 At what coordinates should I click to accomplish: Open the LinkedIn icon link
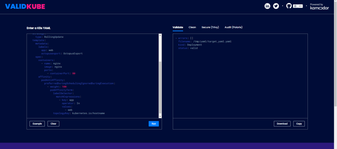coord(267,6)
